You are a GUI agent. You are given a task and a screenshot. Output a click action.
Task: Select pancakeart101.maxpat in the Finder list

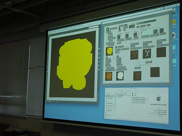point(138,97)
